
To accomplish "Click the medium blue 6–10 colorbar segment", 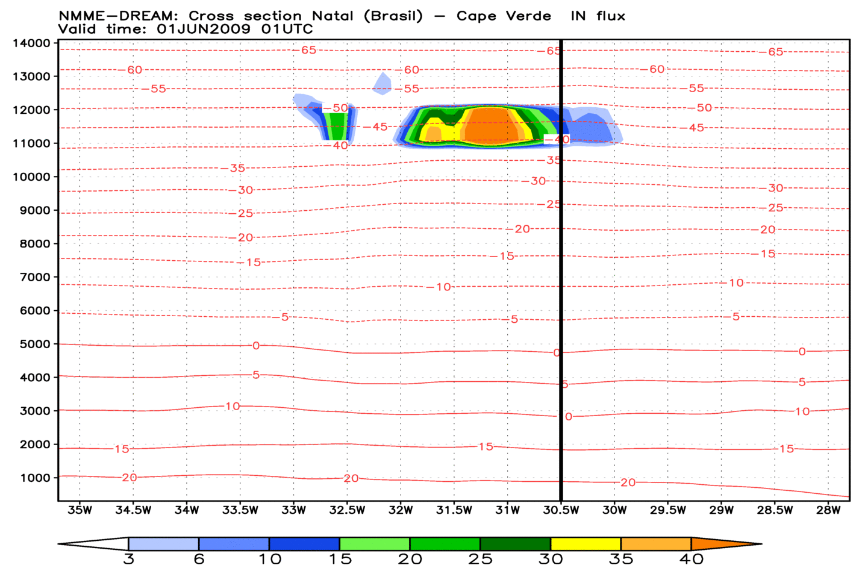I will point(234,544).
